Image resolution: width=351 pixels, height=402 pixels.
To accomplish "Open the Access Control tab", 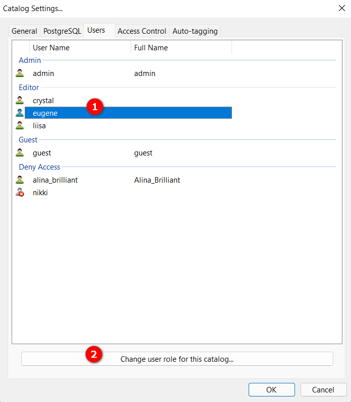I will [142, 31].
